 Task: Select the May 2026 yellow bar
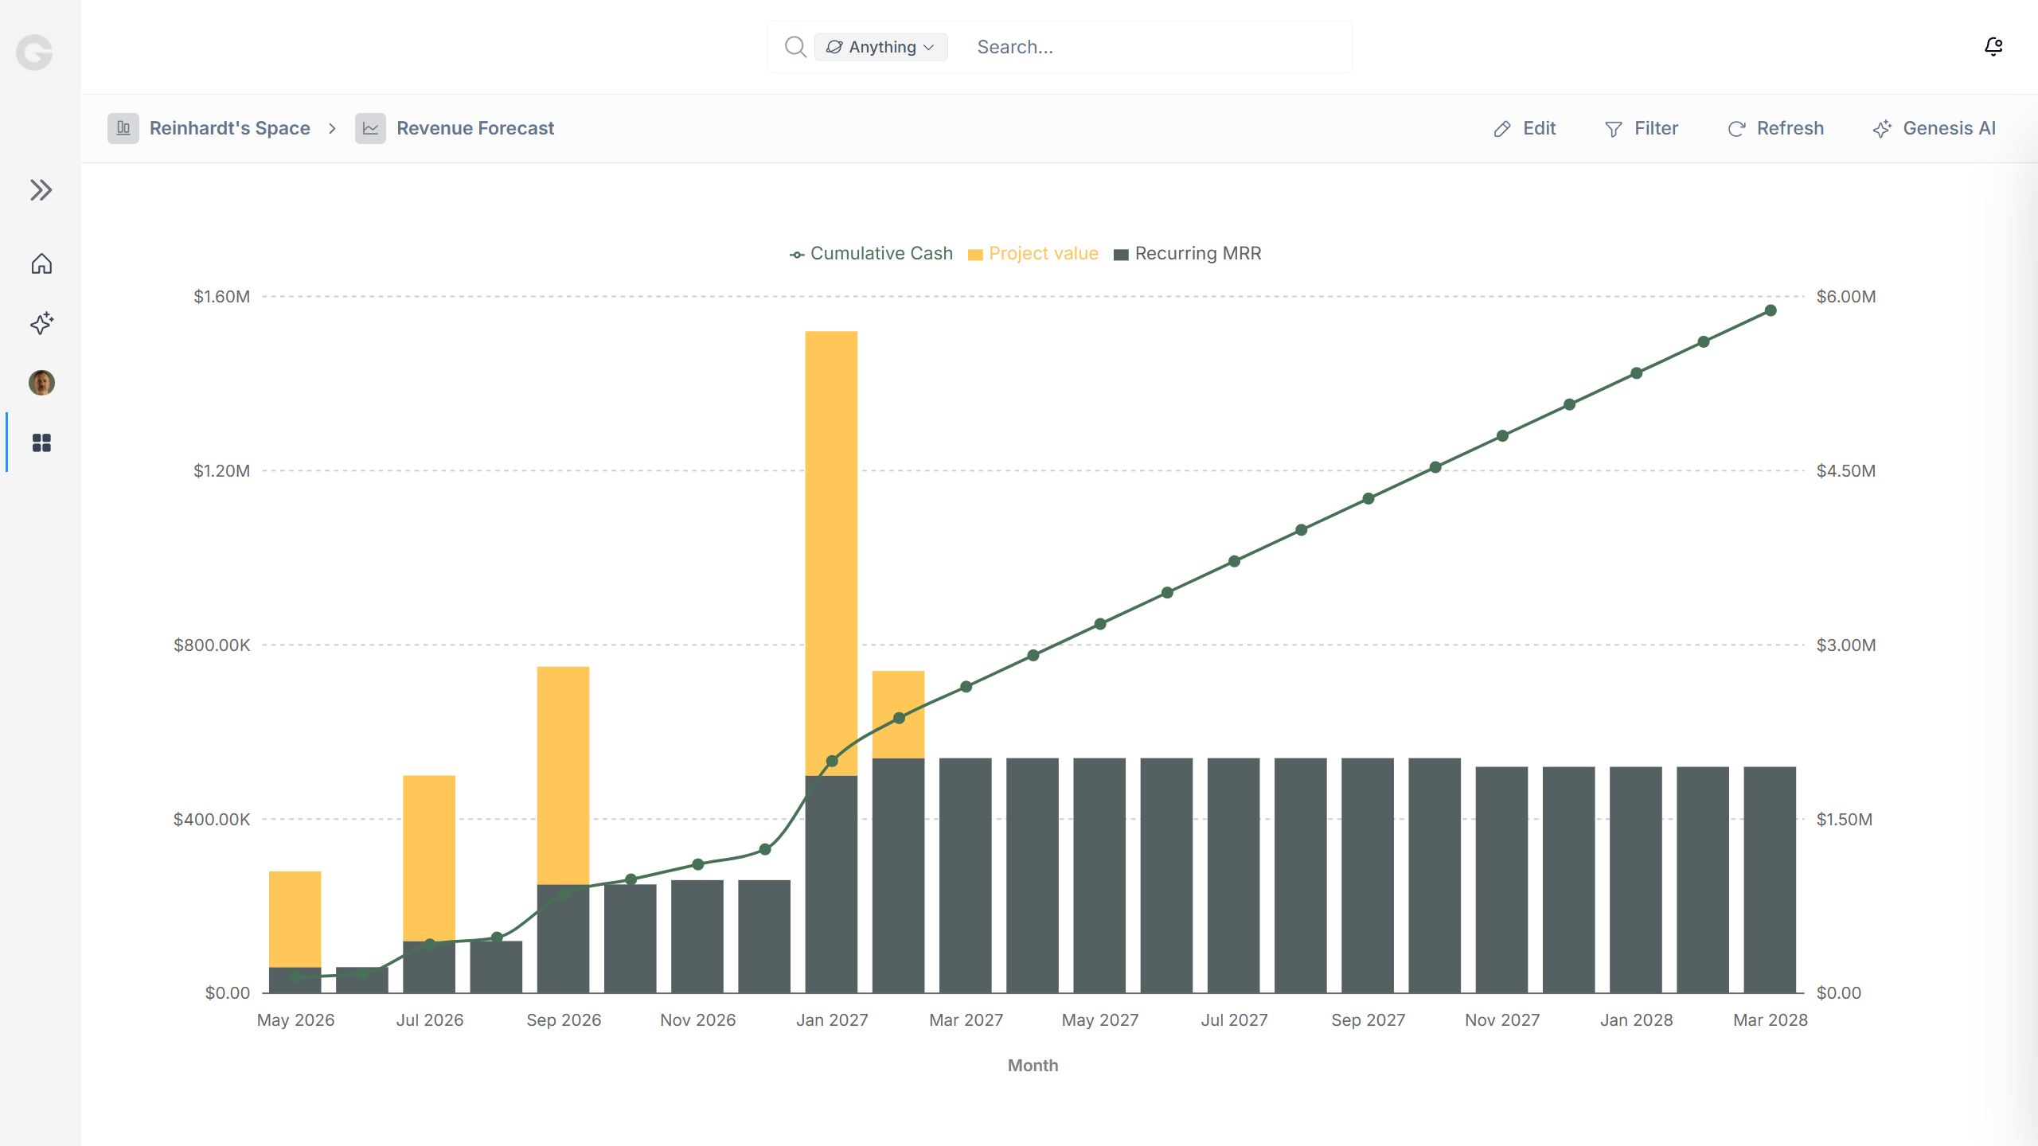(295, 919)
